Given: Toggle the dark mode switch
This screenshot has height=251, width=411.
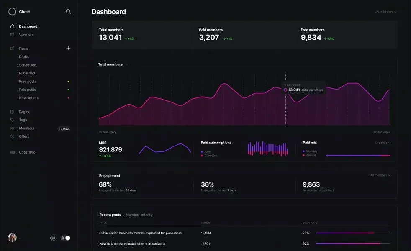Looking at the screenshot, I should [x=65, y=238].
